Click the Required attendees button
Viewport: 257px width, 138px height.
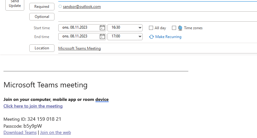coord(42,7)
